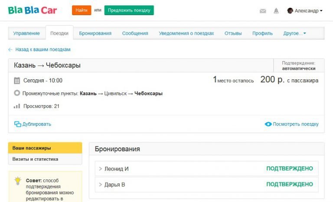Click the user avatar picture
333x202 pixels.
[290, 10]
